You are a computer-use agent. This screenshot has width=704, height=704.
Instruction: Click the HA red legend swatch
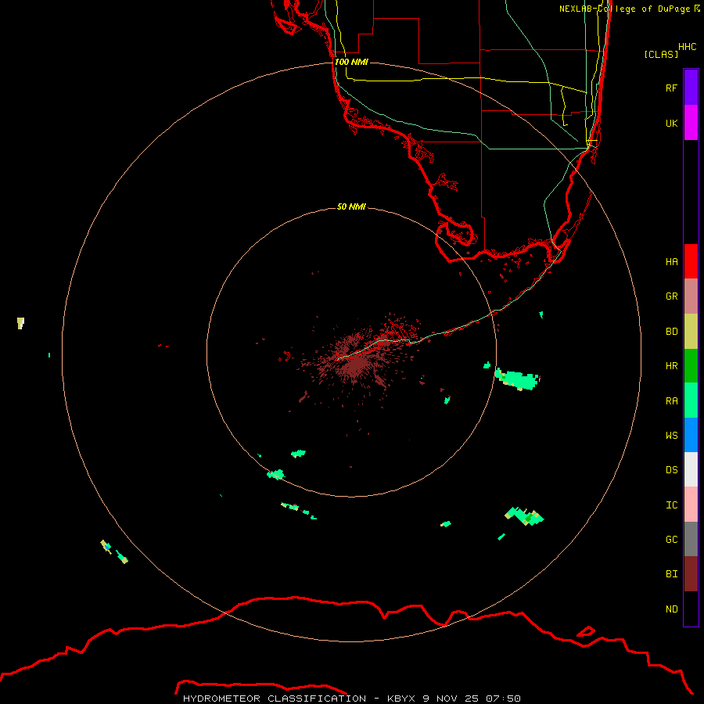pyautogui.click(x=691, y=261)
